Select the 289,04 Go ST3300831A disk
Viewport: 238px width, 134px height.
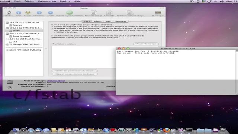tap(24, 22)
